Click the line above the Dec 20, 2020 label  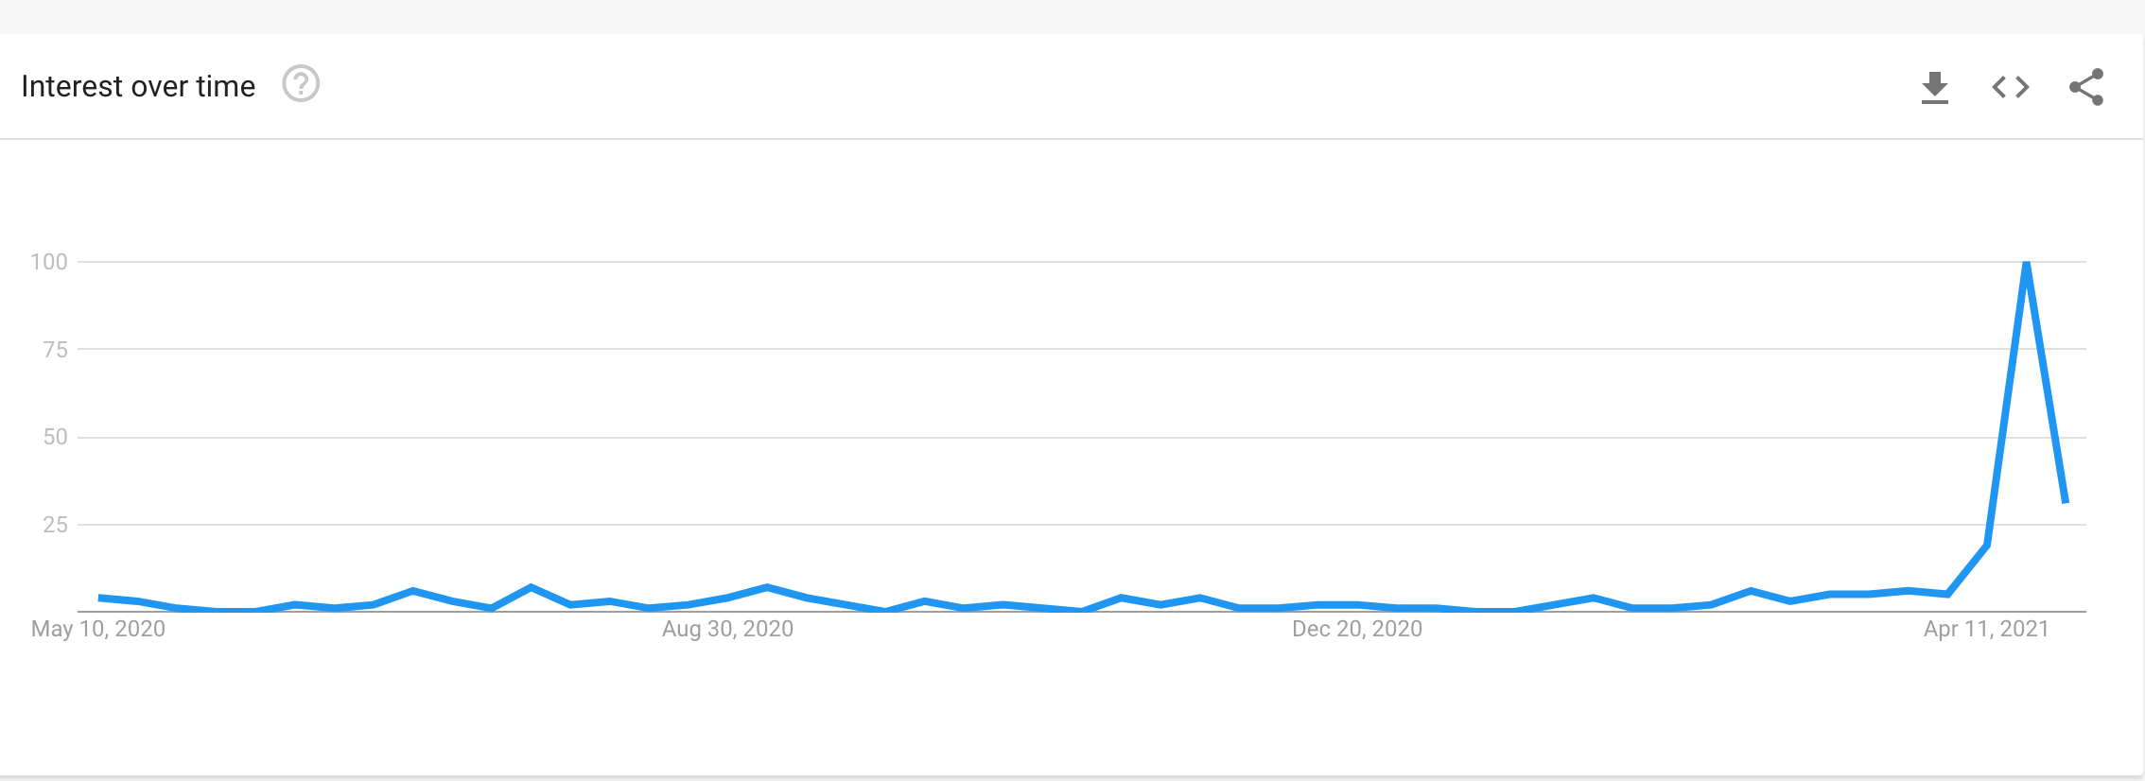coord(1357,605)
